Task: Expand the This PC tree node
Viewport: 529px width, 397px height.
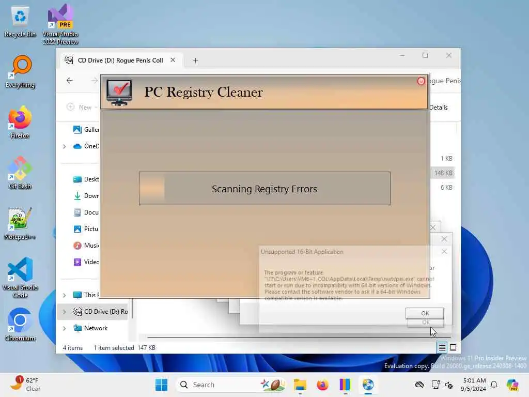Action: (64, 295)
